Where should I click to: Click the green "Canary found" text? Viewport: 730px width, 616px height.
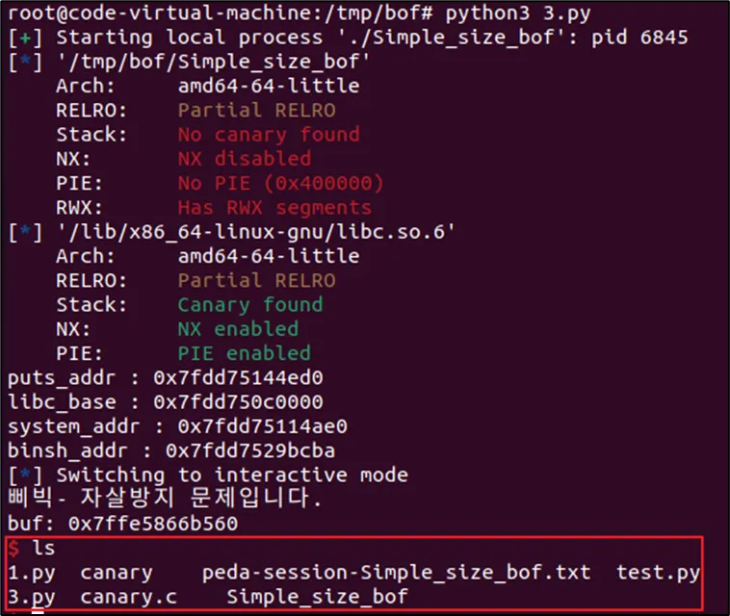[249, 304]
